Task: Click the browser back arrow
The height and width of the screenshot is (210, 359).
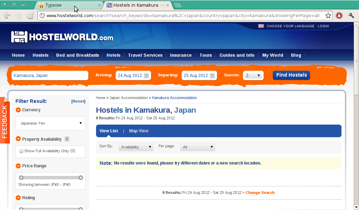Action: coord(7,15)
